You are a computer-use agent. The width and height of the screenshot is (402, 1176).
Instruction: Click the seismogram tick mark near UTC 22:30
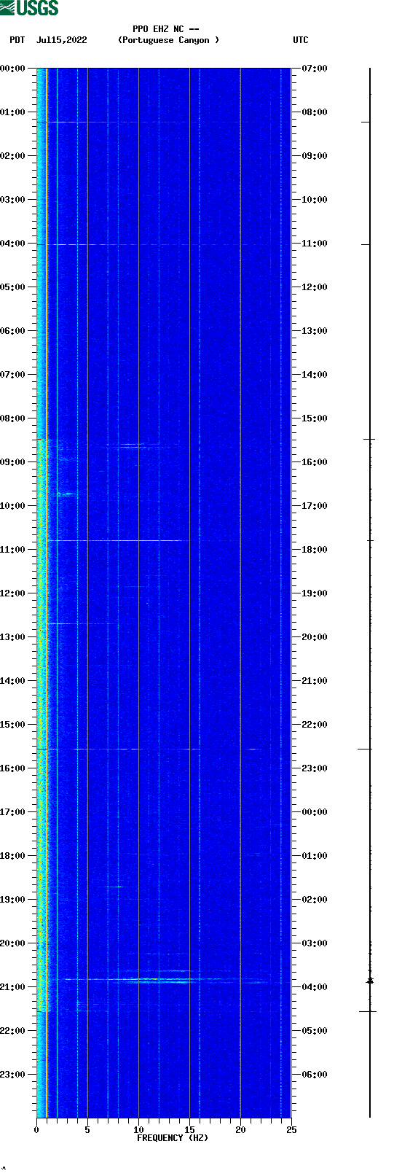click(x=365, y=749)
